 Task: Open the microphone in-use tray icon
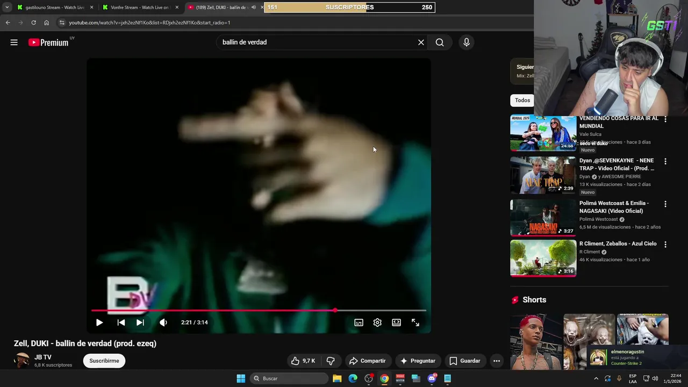[x=619, y=378]
